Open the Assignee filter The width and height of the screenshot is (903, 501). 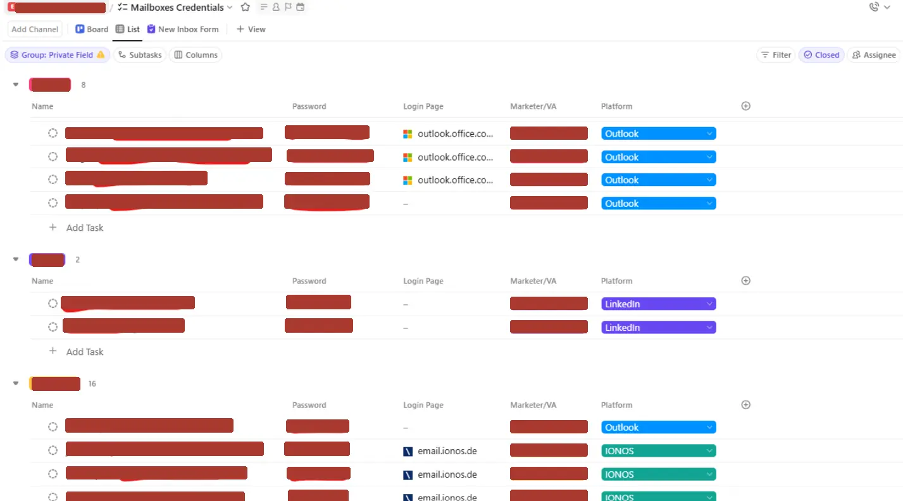(x=873, y=55)
